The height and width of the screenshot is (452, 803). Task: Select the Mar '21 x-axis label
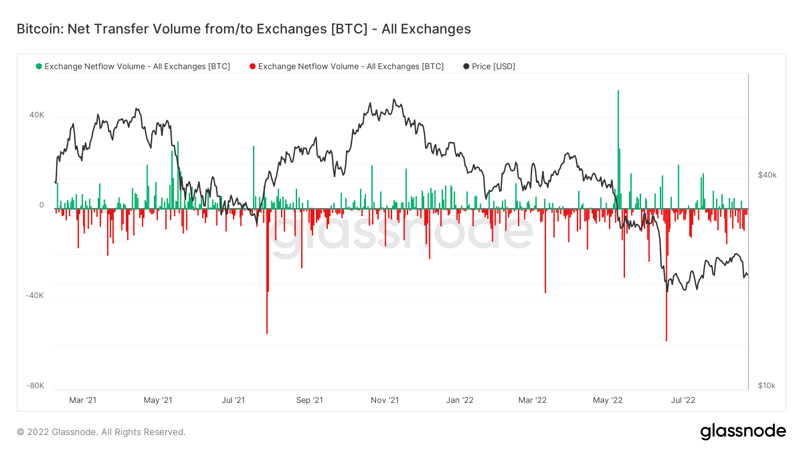(x=83, y=400)
